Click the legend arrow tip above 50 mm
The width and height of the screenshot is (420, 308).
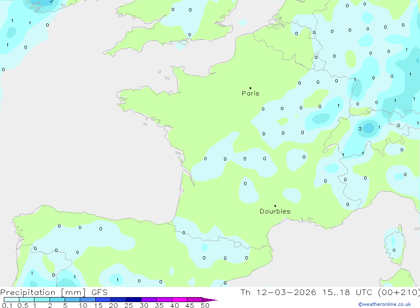210,300
